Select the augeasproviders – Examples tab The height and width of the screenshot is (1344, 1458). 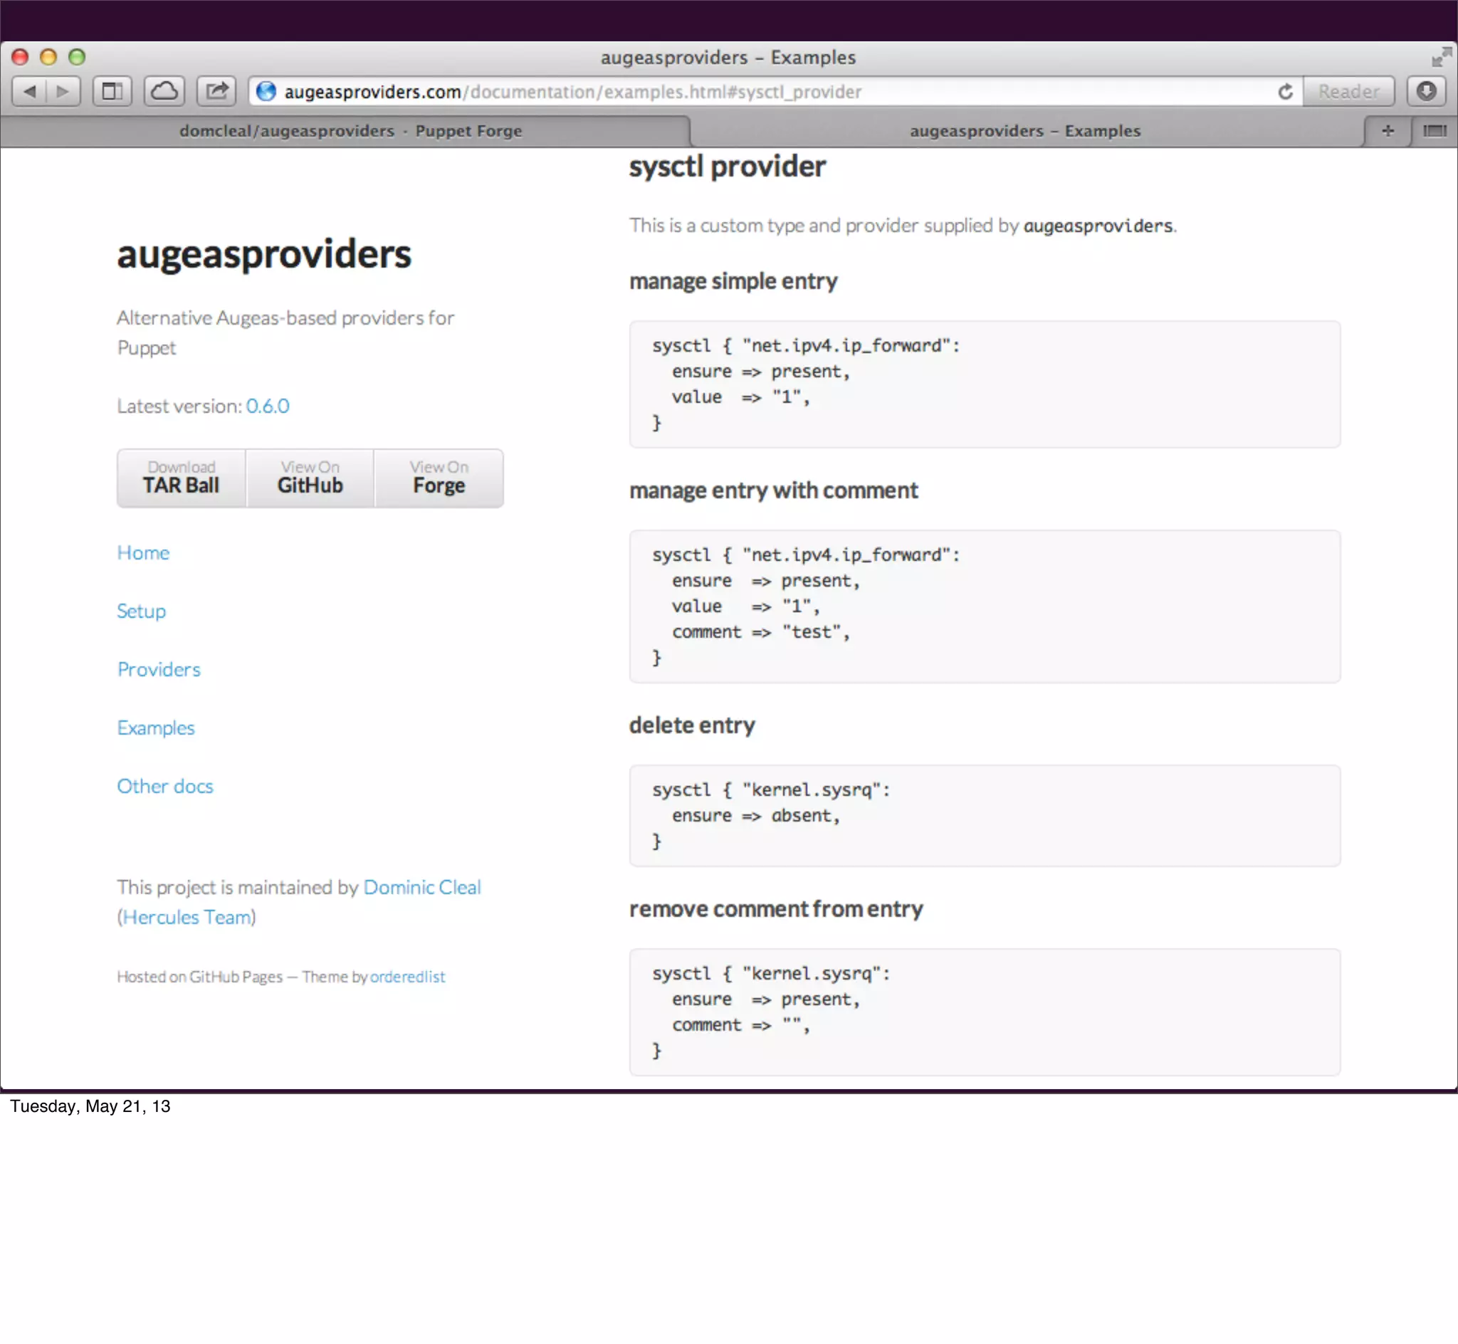click(1024, 131)
